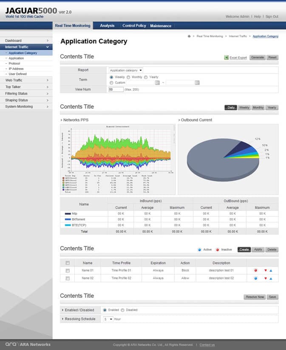Click the Help link in header

[258, 17]
